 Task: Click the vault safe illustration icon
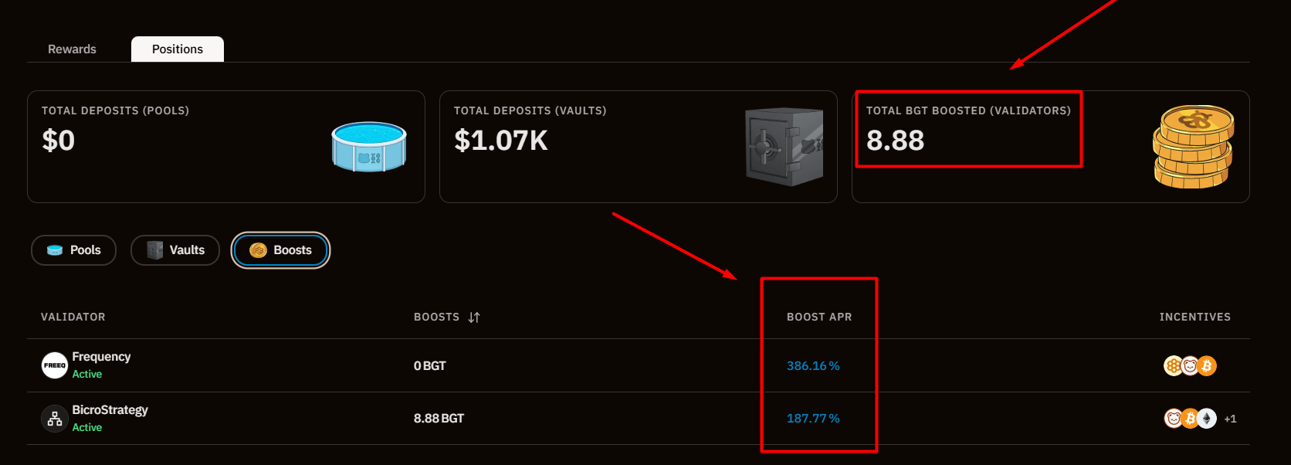tap(784, 147)
